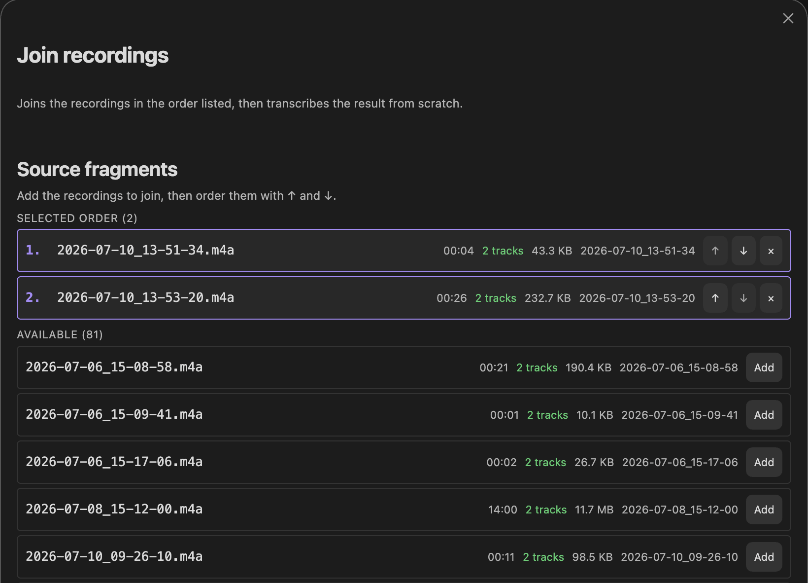
Task: Click the 232.7 KB size value
Action: coord(548,298)
